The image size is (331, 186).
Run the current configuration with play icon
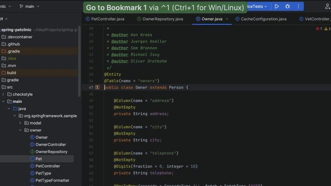tap(277, 7)
